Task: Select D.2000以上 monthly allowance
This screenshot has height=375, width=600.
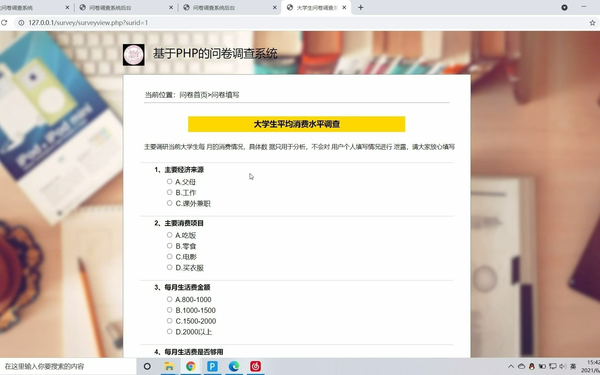Action: click(x=169, y=332)
